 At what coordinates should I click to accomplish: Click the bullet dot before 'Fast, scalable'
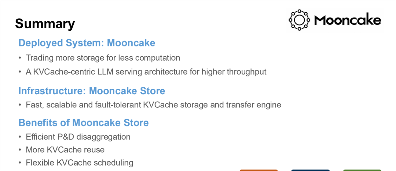pos(20,106)
